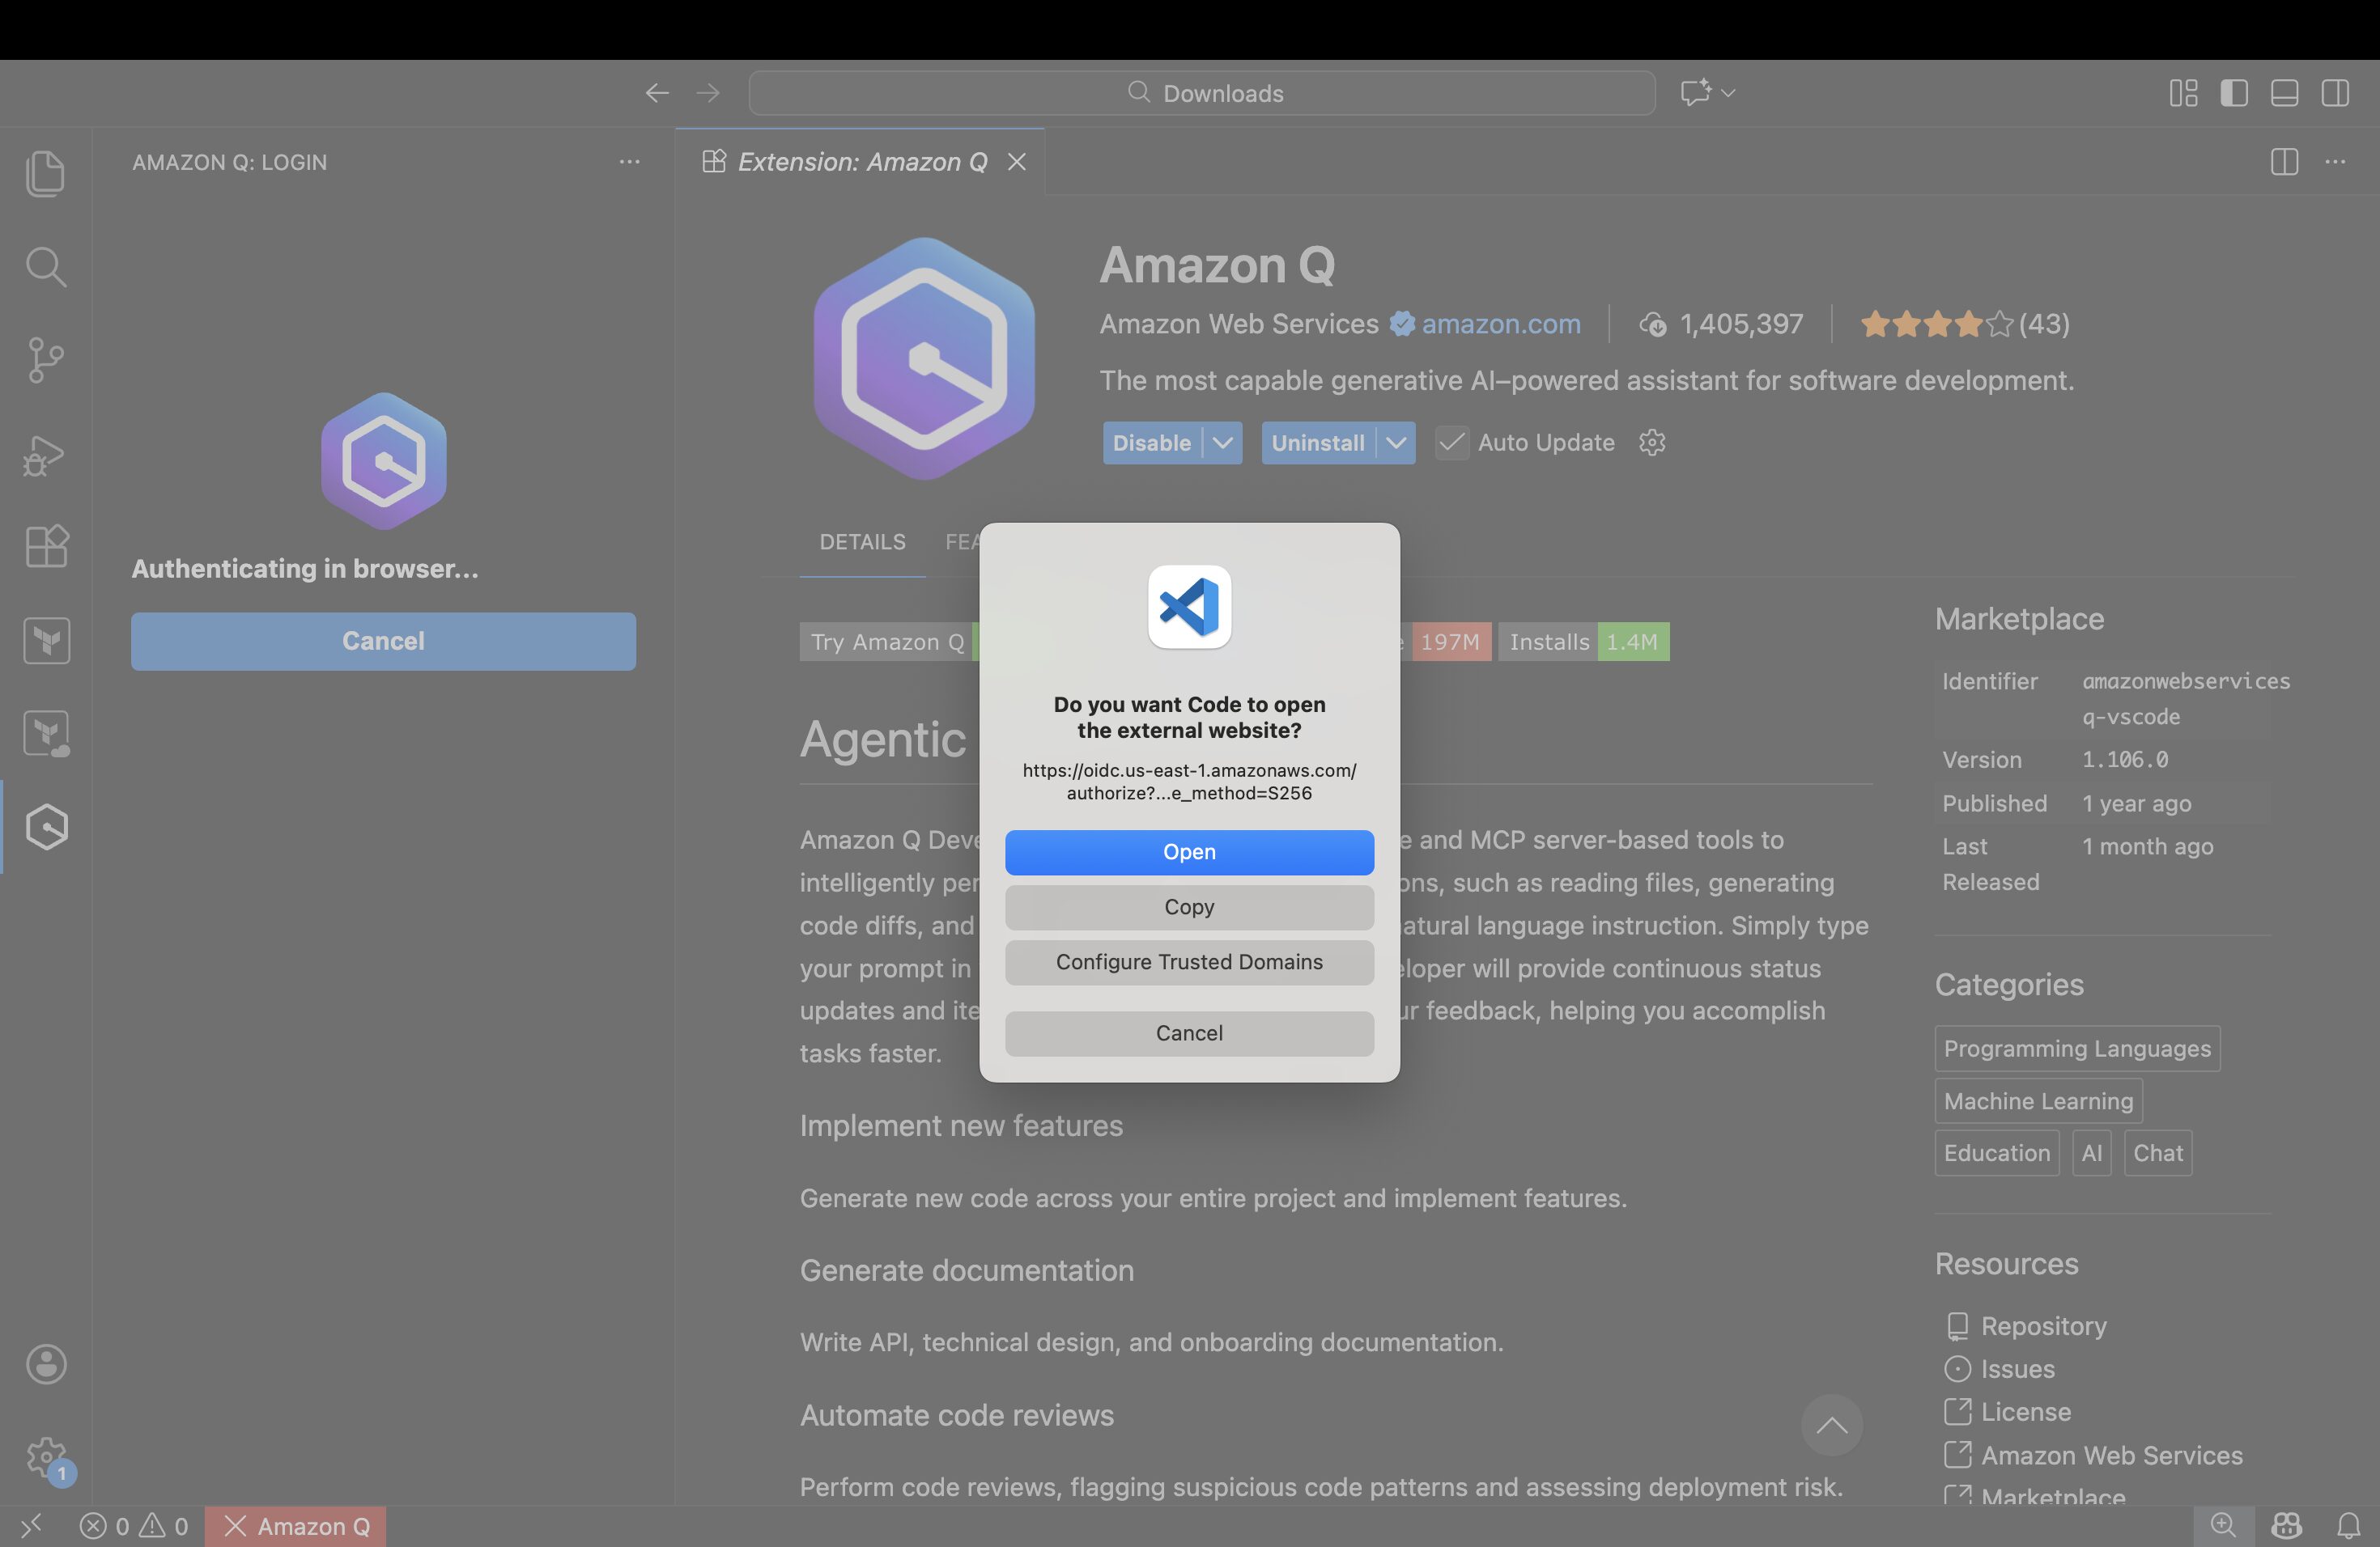Expand the Uninstall button dropdown arrow
This screenshot has width=2380, height=1547.
(x=1396, y=443)
